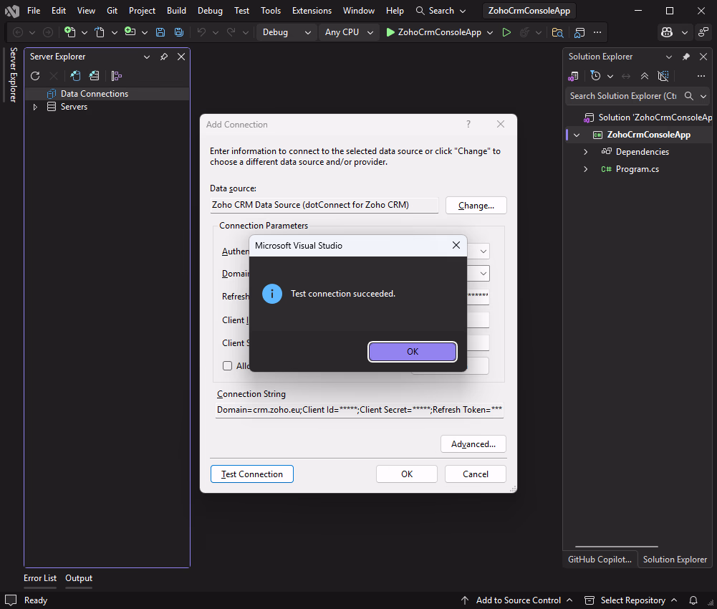Image resolution: width=717 pixels, height=609 pixels.
Task: Click the Any CPU platform selector
Action: pyautogui.click(x=348, y=32)
